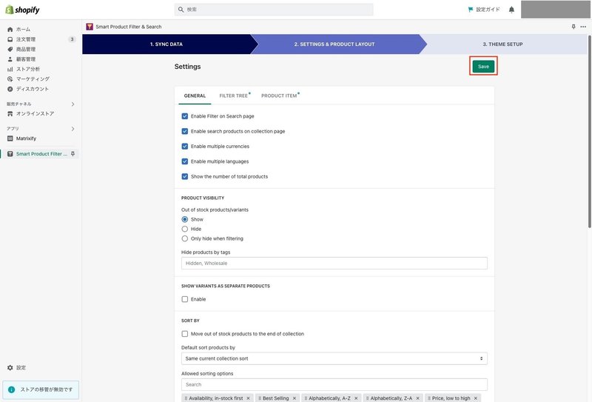Remove the Price, low to high tag
592x402 pixels.
tap(476, 398)
